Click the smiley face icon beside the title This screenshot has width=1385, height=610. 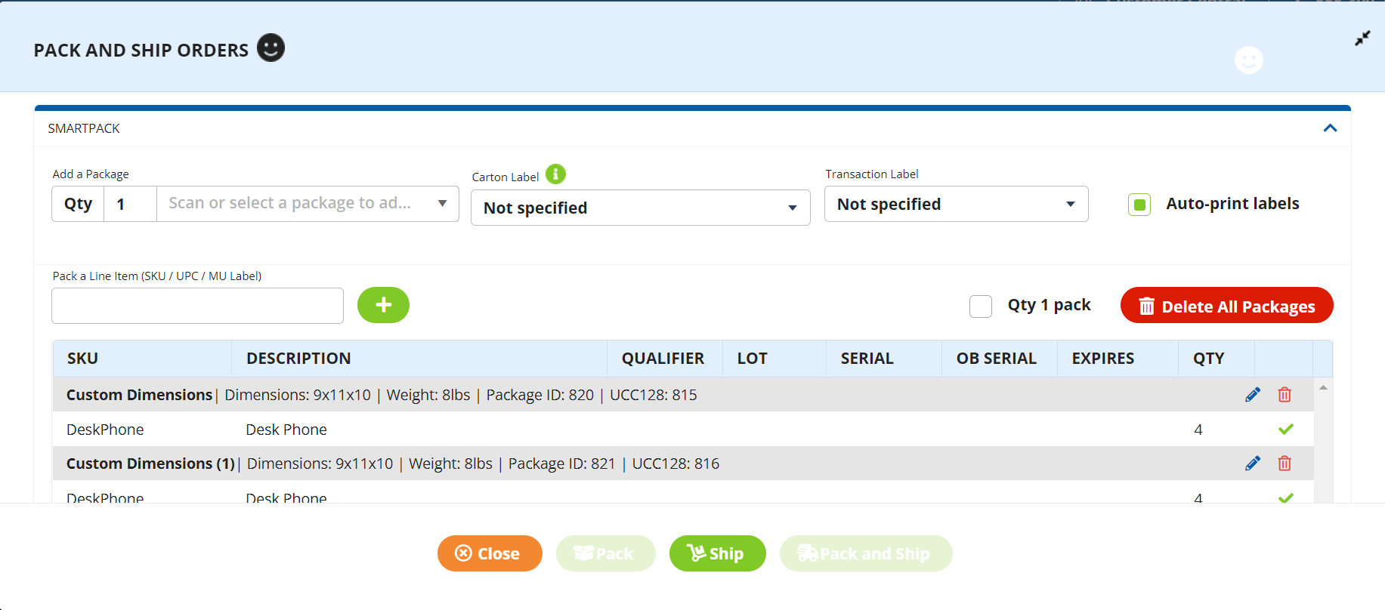pos(271,48)
